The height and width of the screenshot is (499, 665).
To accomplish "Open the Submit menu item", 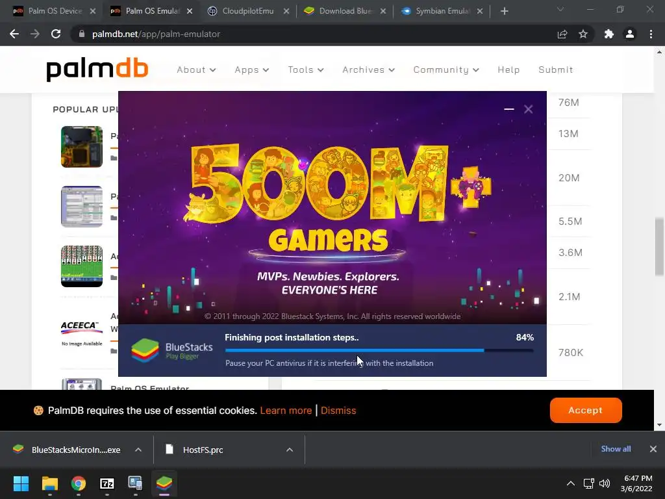I will tap(556, 70).
